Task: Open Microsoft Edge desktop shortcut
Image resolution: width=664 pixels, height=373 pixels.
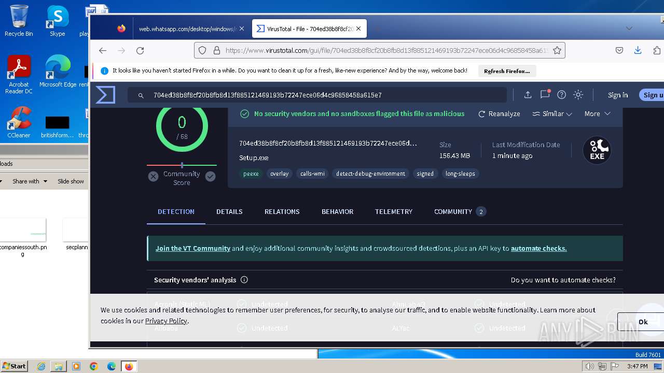Action: click(x=58, y=71)
